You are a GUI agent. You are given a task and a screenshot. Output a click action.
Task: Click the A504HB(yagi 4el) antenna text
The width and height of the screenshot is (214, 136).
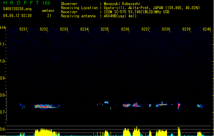[x=120, y=16]
